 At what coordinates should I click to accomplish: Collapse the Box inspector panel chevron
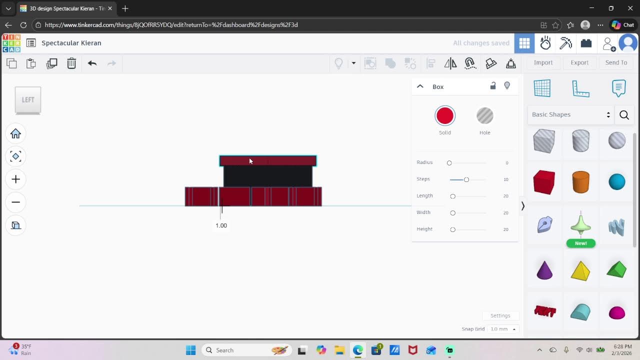pos(420,86)
